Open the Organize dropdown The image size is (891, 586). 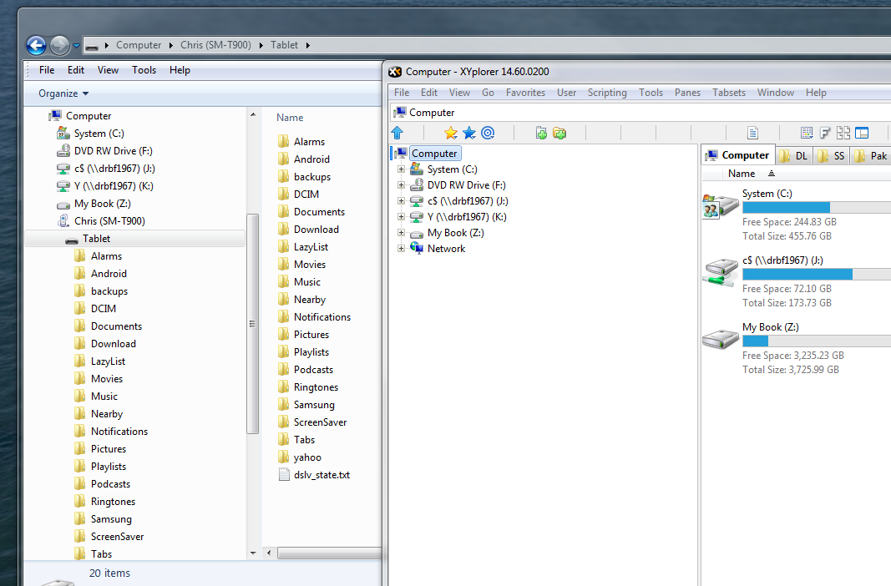(x=63, y=93)
